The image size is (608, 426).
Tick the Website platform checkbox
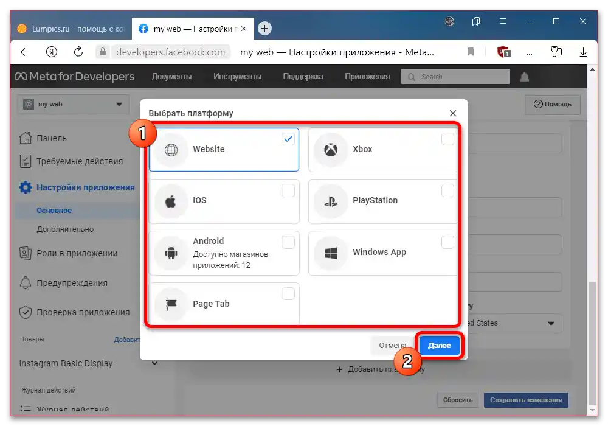click(x=288, y=139)
